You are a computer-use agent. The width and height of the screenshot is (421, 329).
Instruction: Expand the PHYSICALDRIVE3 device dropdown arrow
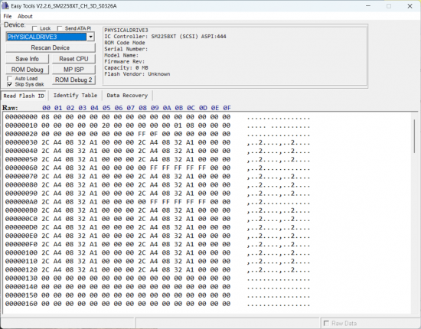91,37
